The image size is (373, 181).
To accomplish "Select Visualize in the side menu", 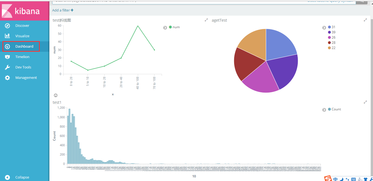I will point(22,36).
